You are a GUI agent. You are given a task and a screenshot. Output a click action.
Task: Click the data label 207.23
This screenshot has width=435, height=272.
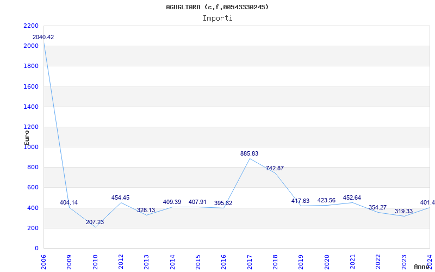(x=95, y=222)
